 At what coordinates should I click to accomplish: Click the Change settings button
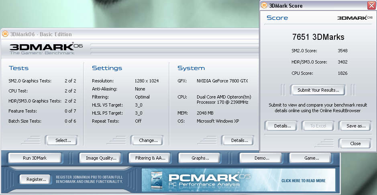click(x=147, y=140)
